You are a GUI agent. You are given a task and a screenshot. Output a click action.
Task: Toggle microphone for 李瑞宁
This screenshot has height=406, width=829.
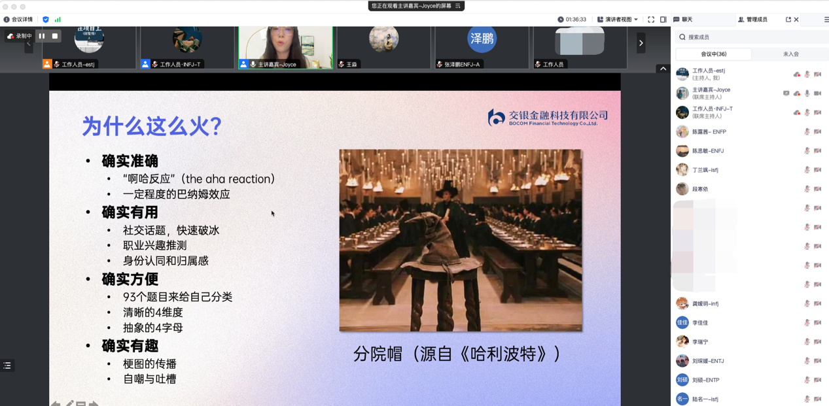coord(807,341)
